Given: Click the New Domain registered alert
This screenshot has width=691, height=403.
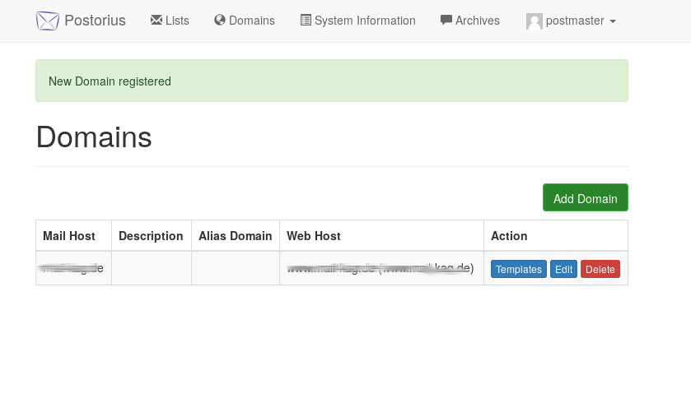Looking at the screenshot, I should tap(331, 81).
